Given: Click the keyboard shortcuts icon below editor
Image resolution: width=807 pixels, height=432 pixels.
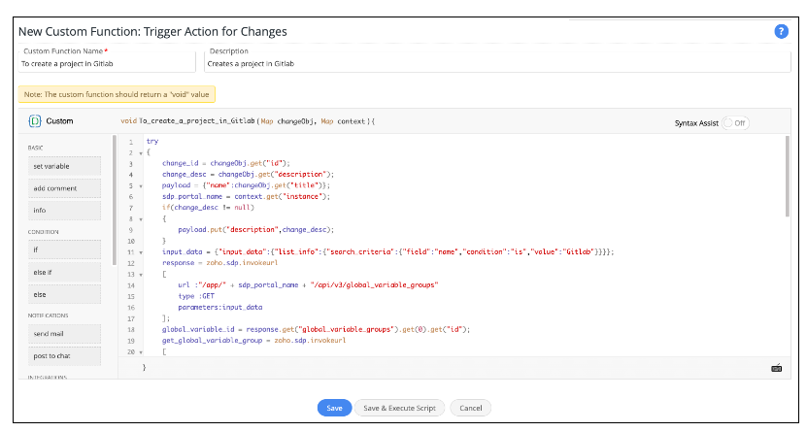Looking at the screenshot, I should [x=776, y=368].
